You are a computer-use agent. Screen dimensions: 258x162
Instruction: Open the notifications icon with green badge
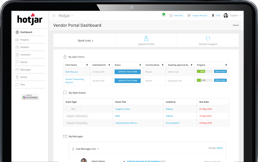click(163, 15)
